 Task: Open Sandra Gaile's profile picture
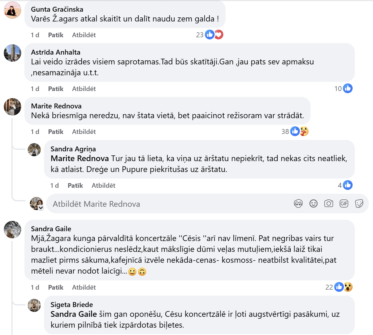point(12,230)
